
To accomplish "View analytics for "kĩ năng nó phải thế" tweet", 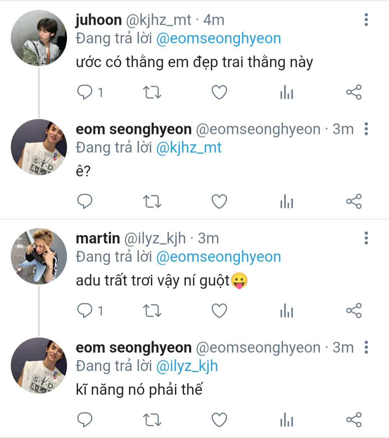I will click(x=286, y=420).
